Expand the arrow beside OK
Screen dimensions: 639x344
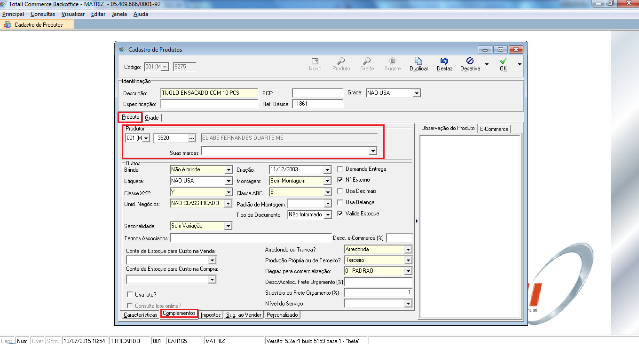pos(520,64)
